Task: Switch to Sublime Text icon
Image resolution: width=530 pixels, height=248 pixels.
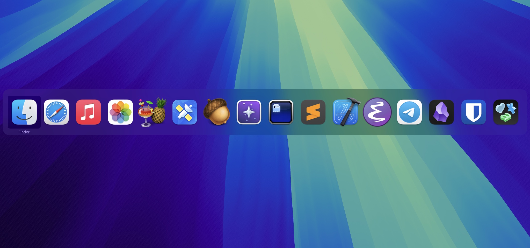Action: (313, 112)
